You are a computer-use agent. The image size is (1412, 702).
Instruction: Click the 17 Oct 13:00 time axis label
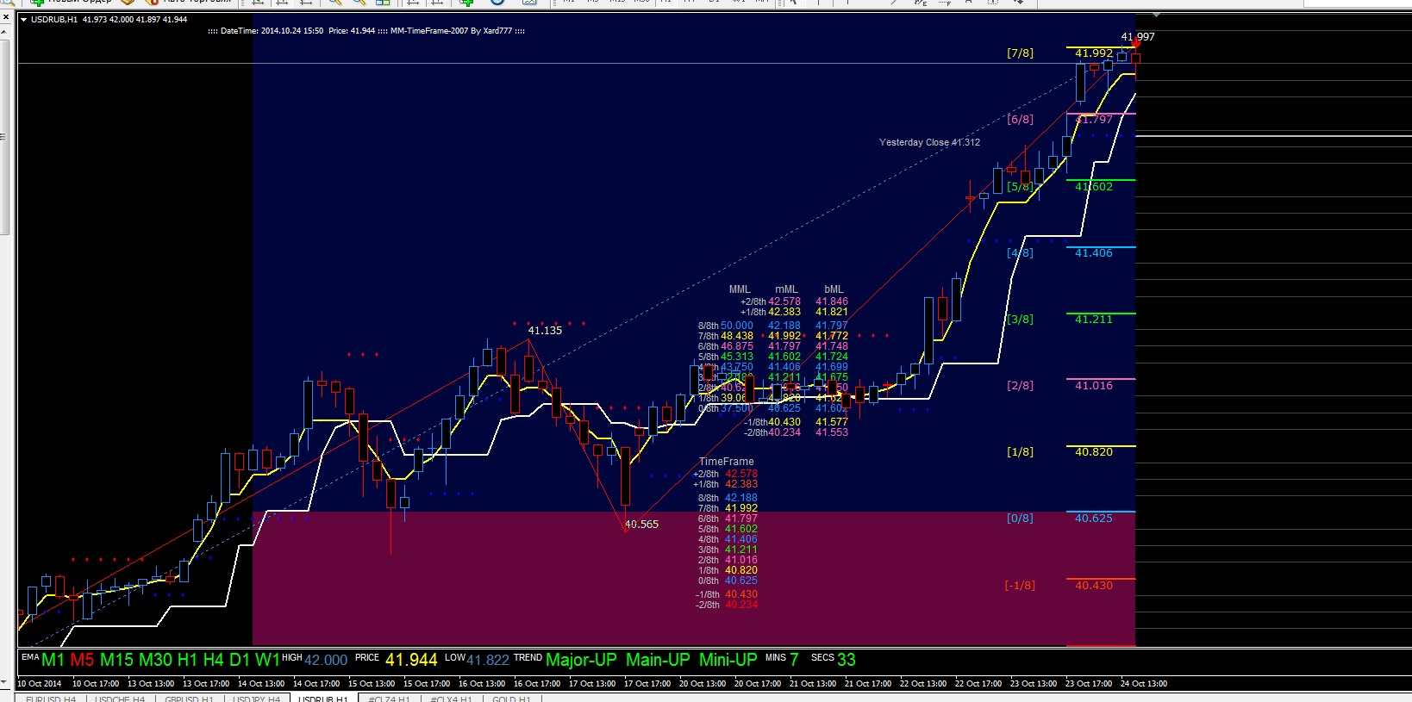click(x=592, y=684)
